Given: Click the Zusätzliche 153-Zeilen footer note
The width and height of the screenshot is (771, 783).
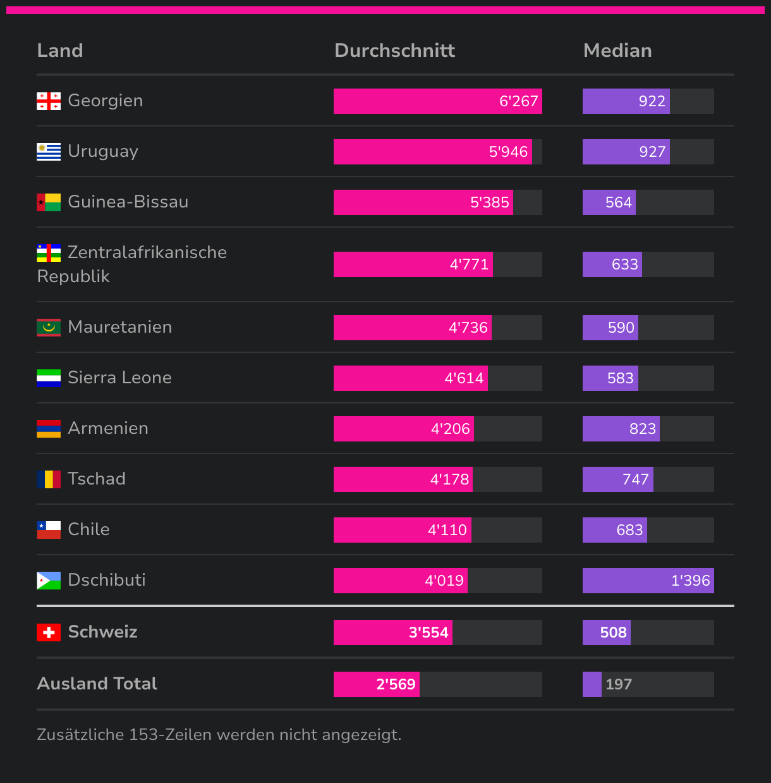Looking at the screenshot, I should 219,735.
